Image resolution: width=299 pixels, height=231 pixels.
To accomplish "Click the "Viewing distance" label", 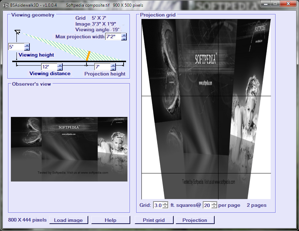I will [50, 74].
